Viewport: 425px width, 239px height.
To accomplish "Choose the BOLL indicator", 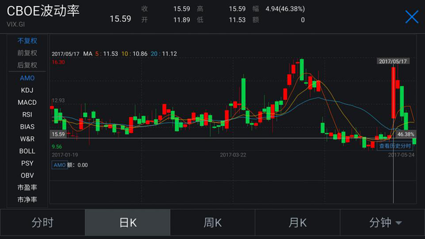I will pyautogui.click(x=27, y=151).
